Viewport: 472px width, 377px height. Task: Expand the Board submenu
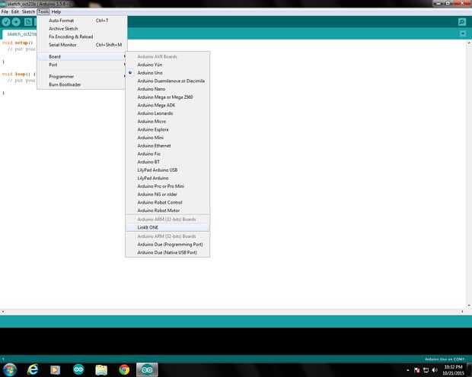[81, 56]
